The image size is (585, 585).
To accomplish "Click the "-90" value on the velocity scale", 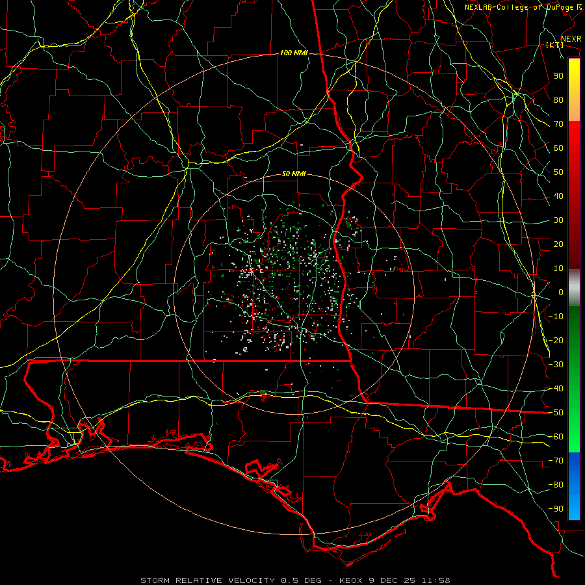I will (556, 509).
